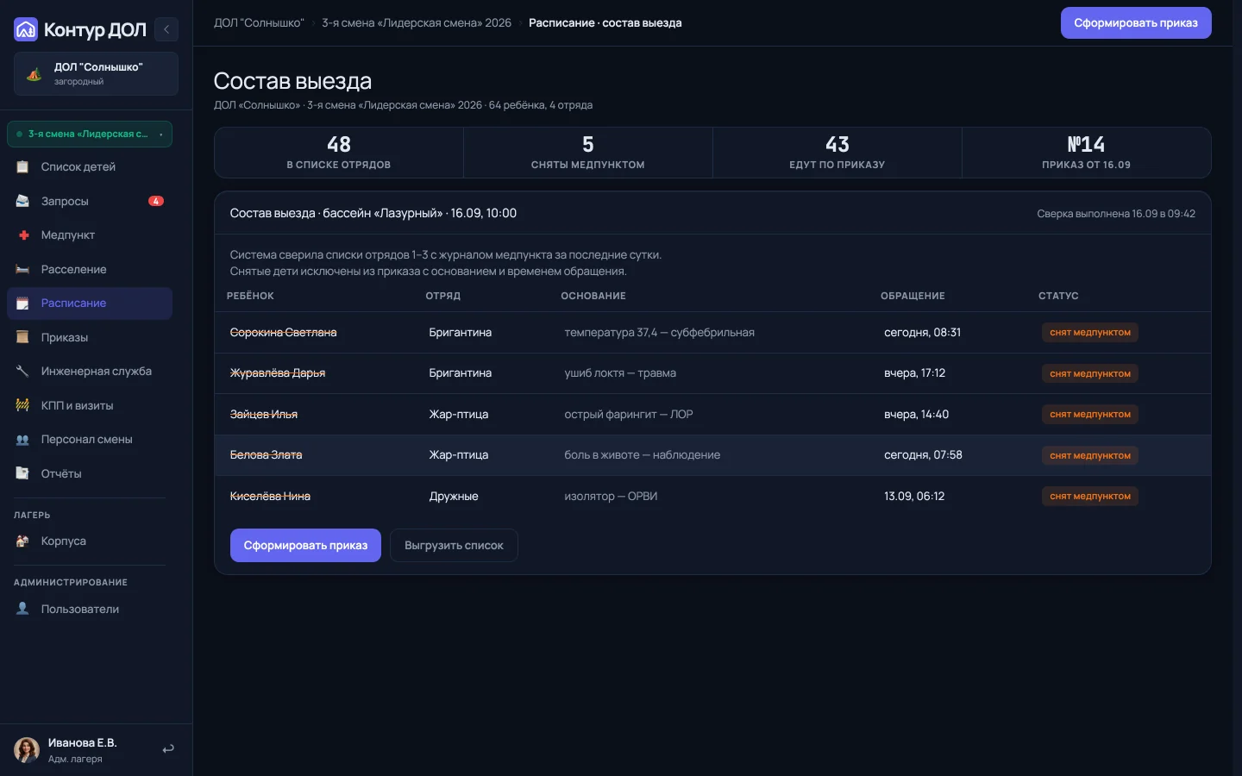This screenshot has height=776, width=1242.
Task: Click the houses icon for Корпуса
Action: (22, 541)
